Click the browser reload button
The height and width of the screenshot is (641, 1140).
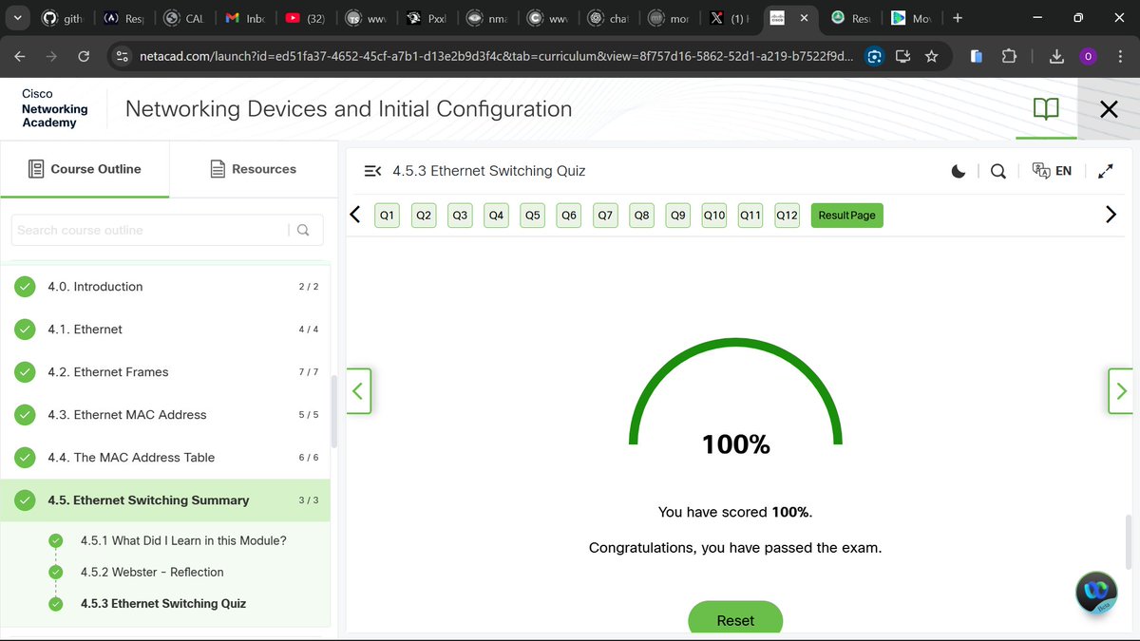[84, 57]
